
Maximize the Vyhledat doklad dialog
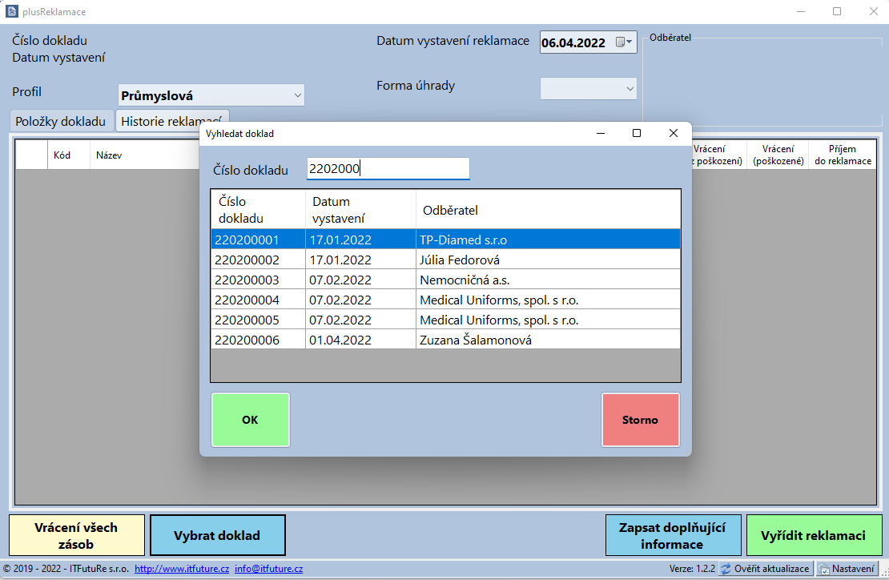point(637,133)
